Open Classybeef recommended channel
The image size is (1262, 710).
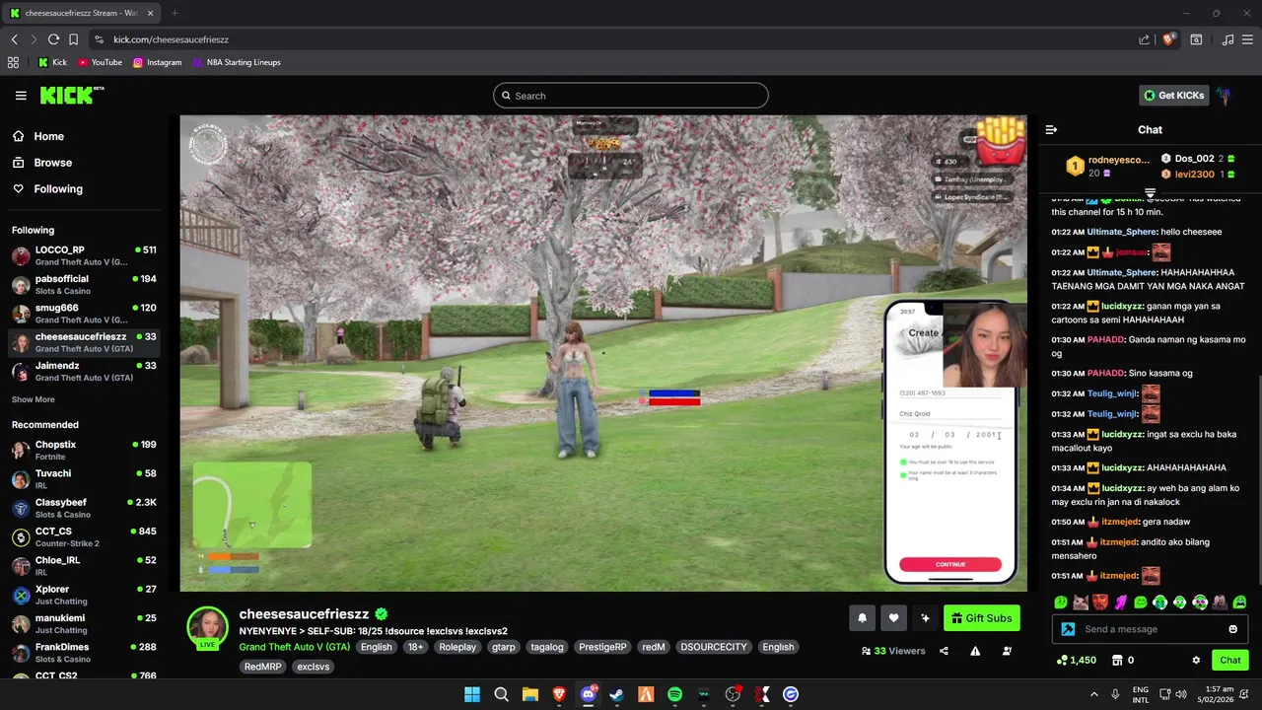point(84,508)
